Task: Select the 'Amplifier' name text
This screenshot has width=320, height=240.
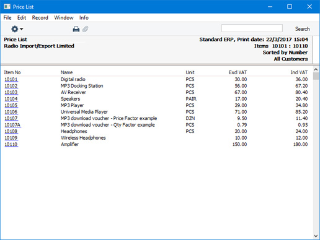Action: pyautogui.click(x=69, y=144)
